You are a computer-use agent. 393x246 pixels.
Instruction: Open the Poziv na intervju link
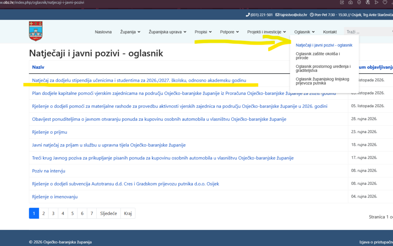(49, 171)
